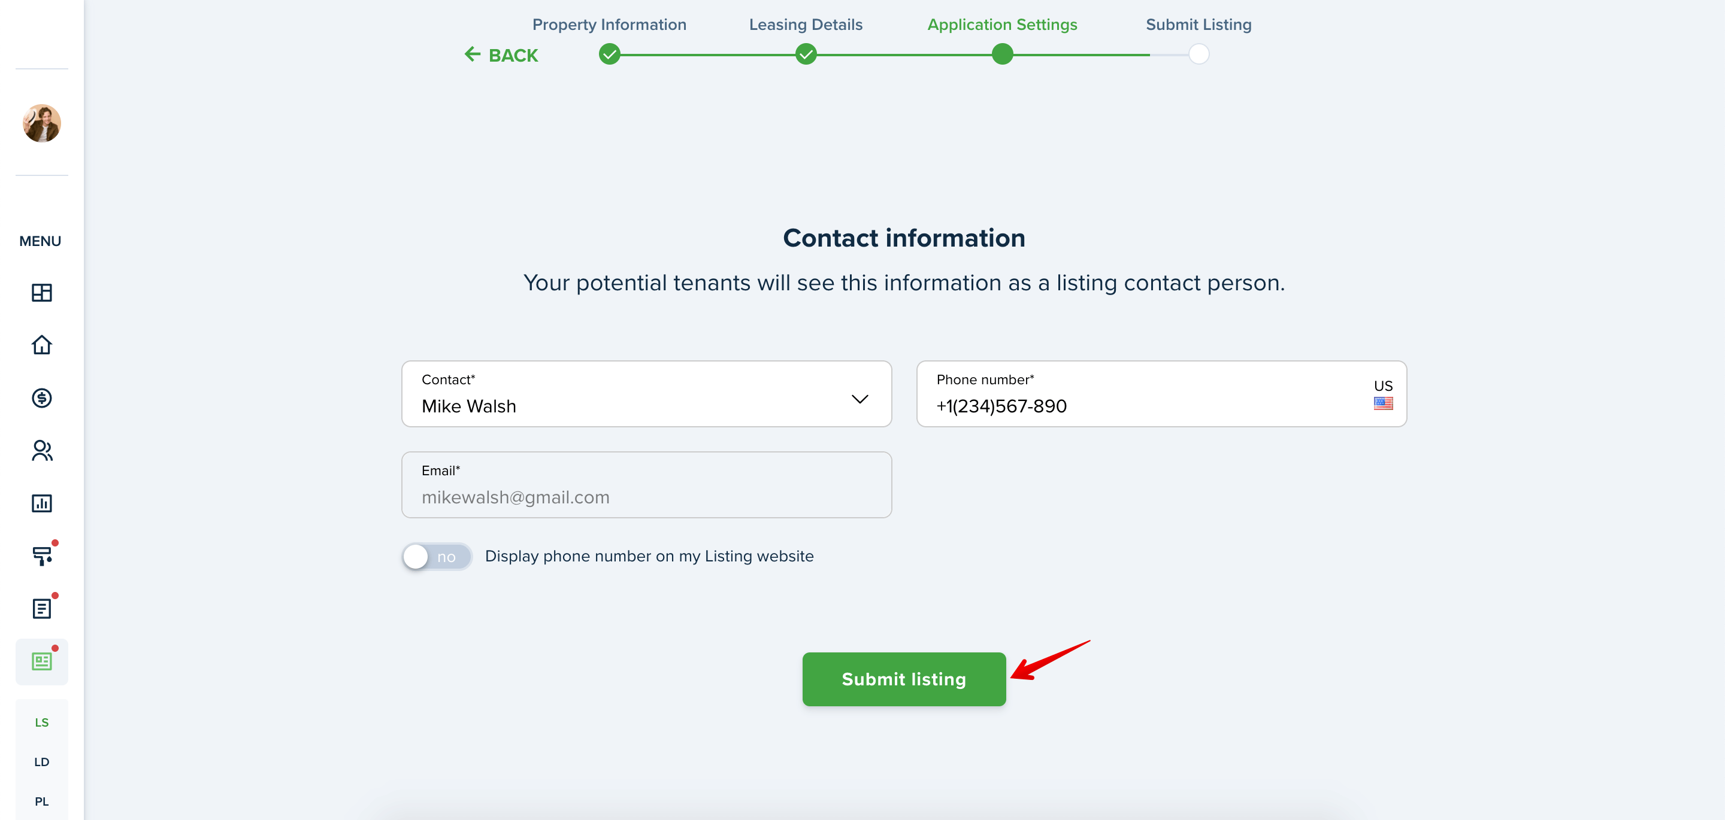The image size is (1725, 820).
Task: Click the BACK link
Action: [501, 55]
